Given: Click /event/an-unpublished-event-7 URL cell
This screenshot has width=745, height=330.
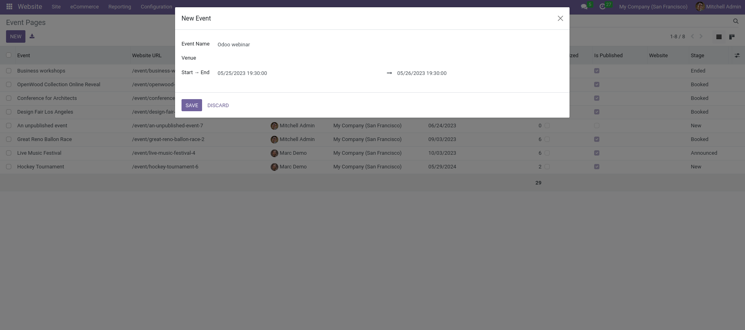Looking at the screenshot, I should coord(167,126).
